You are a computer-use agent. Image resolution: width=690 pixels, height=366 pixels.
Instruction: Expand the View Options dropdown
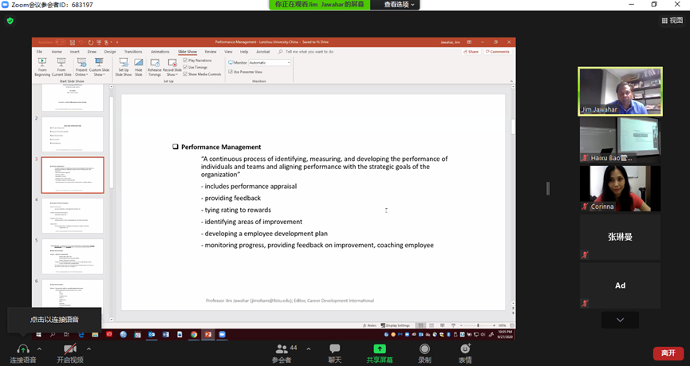(x=396, y=5)
